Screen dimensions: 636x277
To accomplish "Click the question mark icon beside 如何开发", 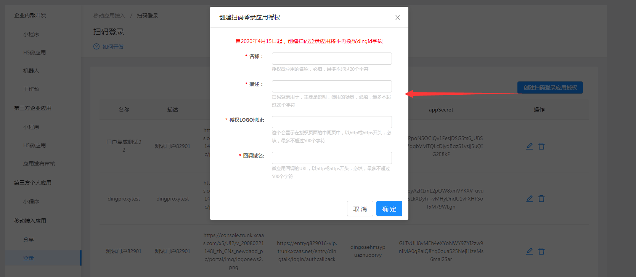I will pyautogui.click(x=96, y=46).
